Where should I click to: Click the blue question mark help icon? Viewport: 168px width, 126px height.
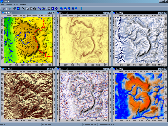82,8
